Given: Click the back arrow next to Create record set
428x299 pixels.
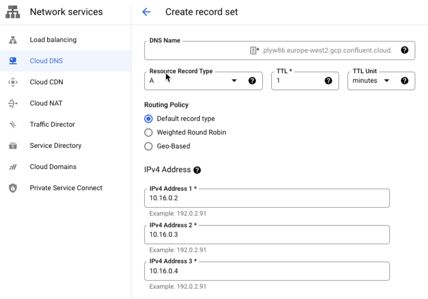Looking at the screenshot, I should (x=146, y=12).
